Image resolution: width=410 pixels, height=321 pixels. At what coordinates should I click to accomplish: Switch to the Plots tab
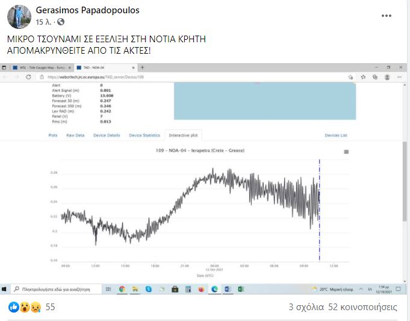(53, 135)
